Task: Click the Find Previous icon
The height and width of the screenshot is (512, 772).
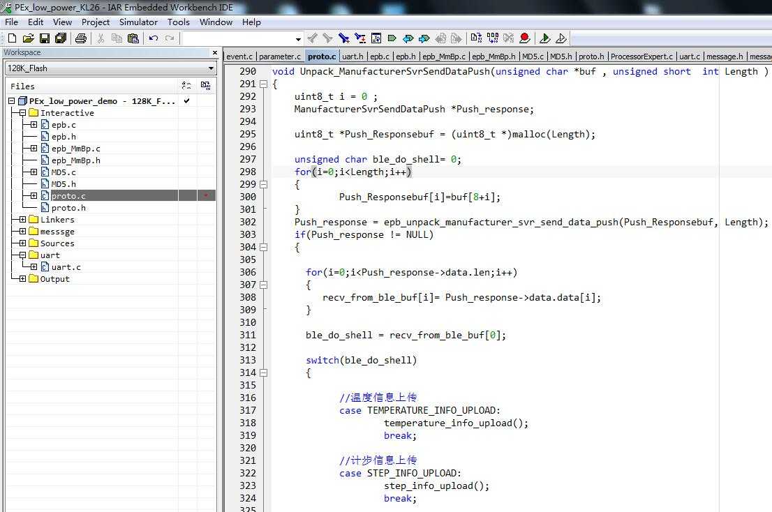Action: point(312,38)
